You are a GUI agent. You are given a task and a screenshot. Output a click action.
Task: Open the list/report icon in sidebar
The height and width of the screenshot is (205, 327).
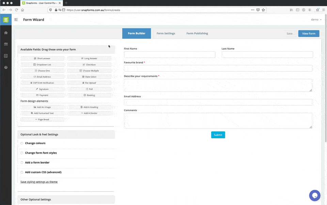[6, 56]
